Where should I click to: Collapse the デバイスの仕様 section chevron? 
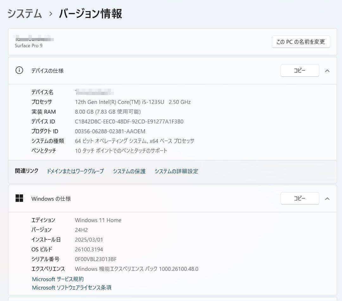(327, 71)
